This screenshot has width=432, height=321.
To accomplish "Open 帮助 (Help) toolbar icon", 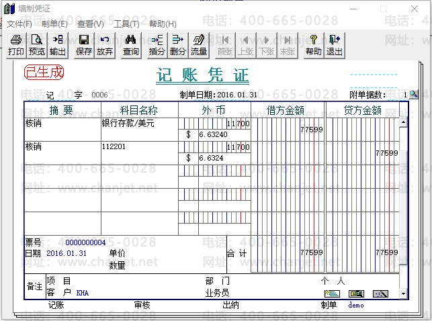I will tap(313, 45).
